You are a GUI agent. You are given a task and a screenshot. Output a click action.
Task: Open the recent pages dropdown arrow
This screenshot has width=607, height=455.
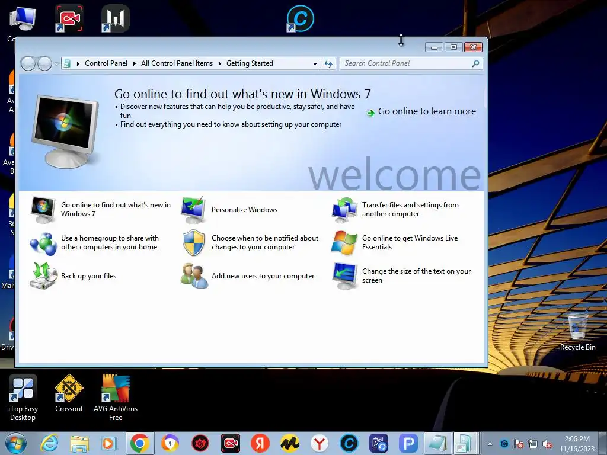click(56, 63)
